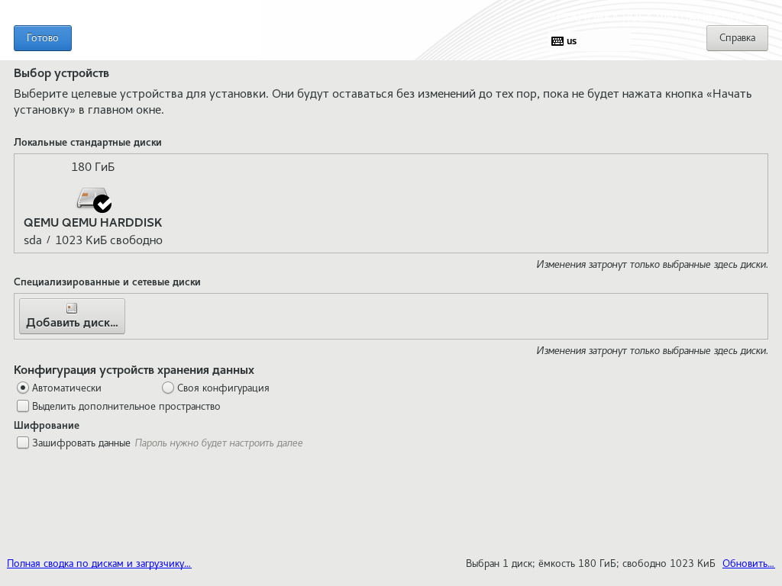
Task: Tick the Зашифровать данные checkbox
Action: pyautogui.click(x=23, y=443)
